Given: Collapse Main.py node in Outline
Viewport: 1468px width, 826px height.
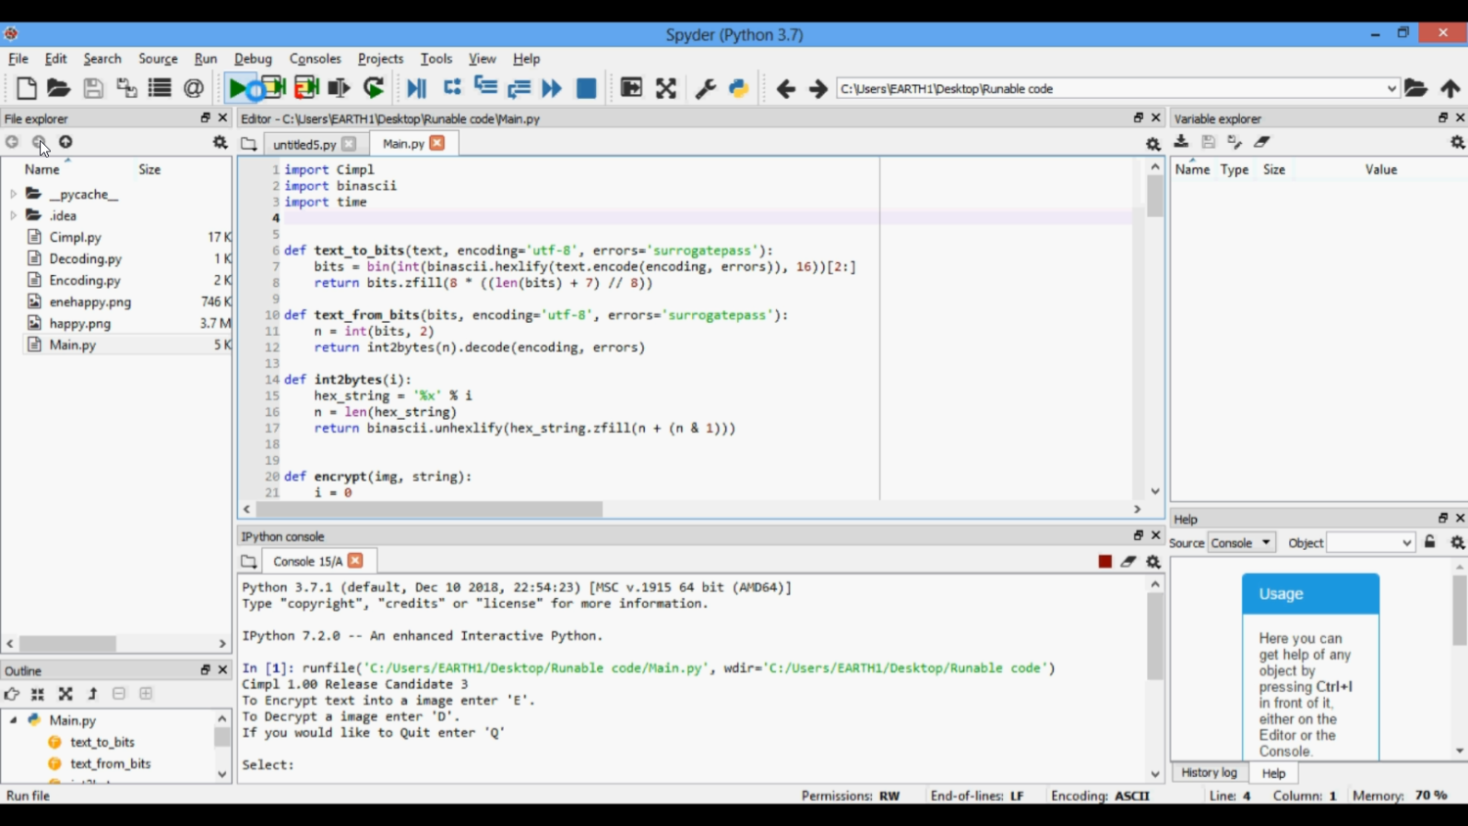Looking at the screenshot, I should [x=14, y=720].
